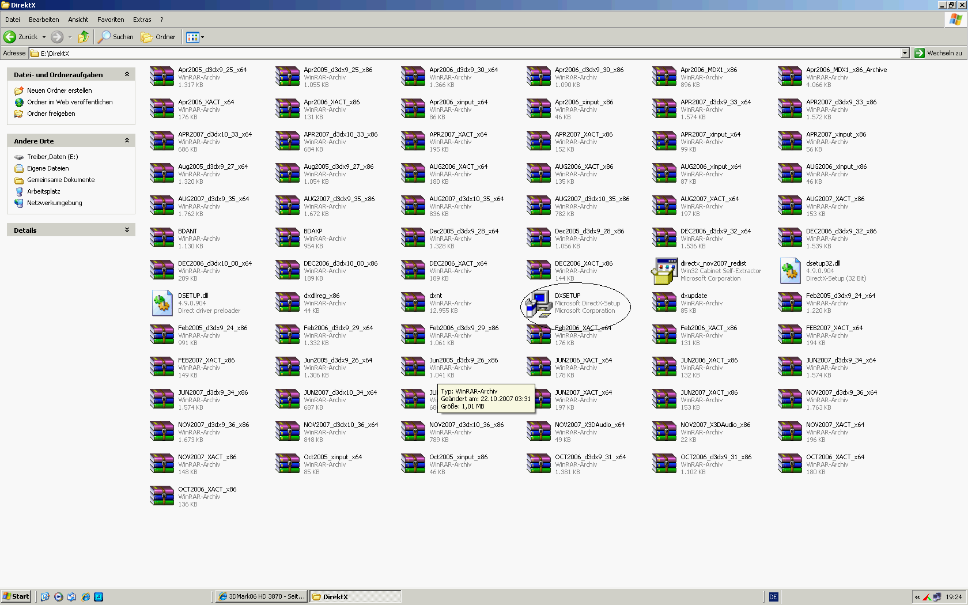Screen dimensions: 968x605
Task: Select the BDAXP WinRAR archive icon
Action: 288,238
